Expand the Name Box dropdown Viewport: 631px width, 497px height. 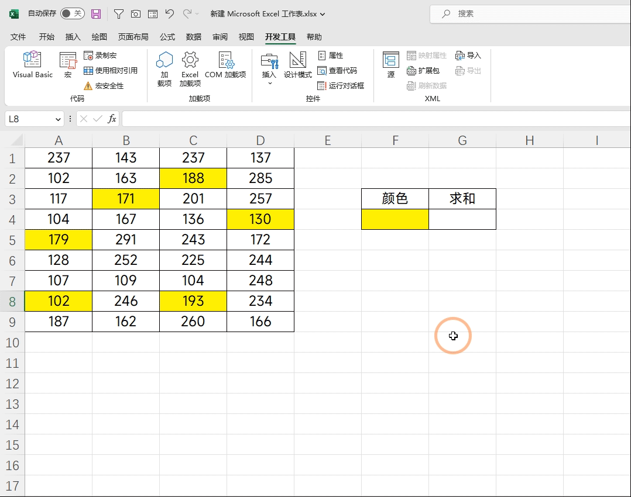(x=58, y=119)
